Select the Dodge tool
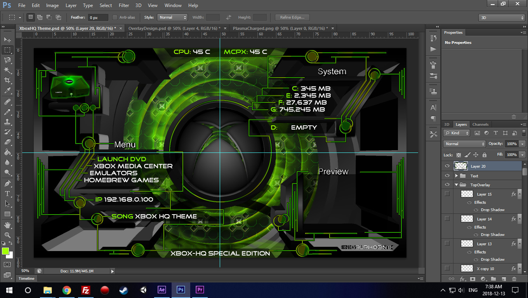Viewport: 528px width, 298px height. [x=7, y=172]
